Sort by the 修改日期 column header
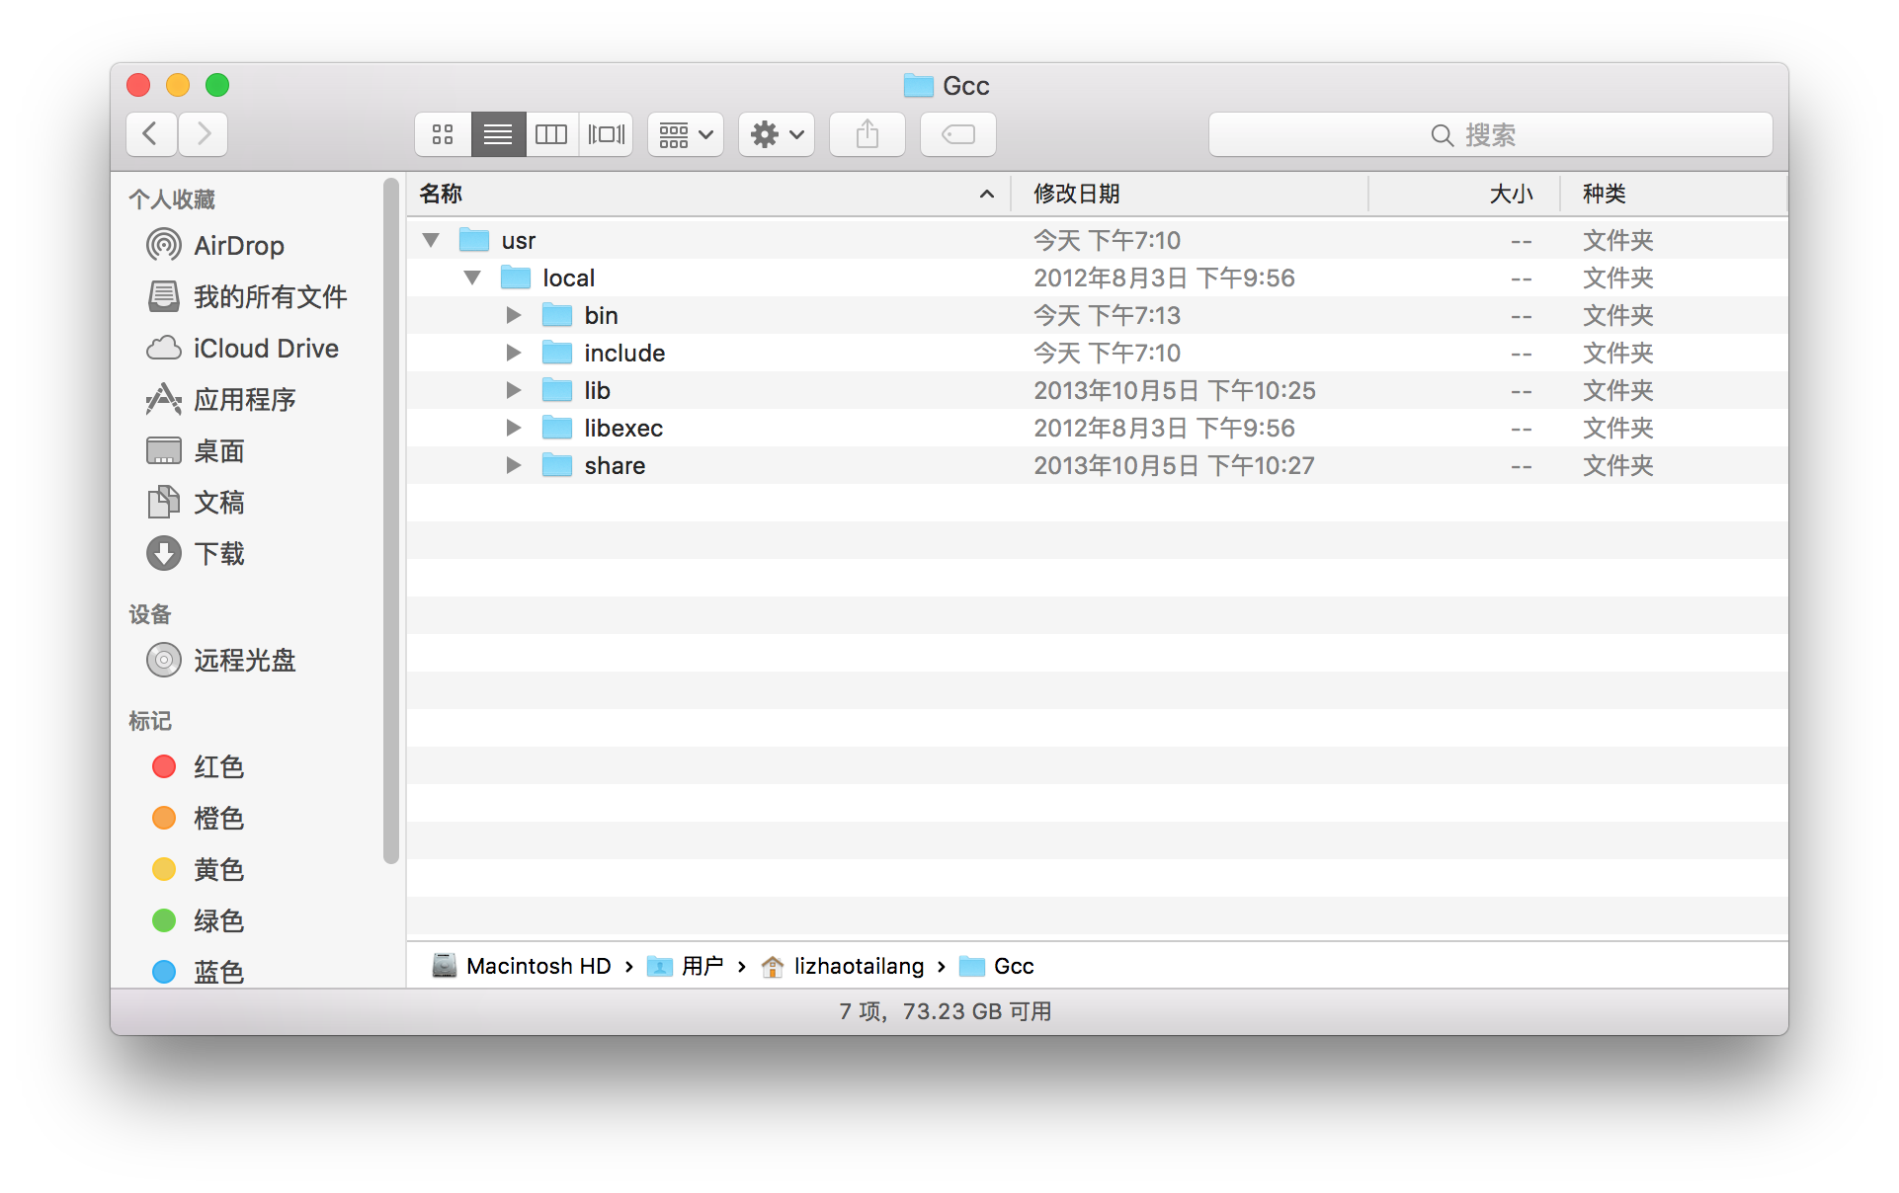This screenshot has width=1899, height=1193. pyautogui.click(x=1190, y=194)
